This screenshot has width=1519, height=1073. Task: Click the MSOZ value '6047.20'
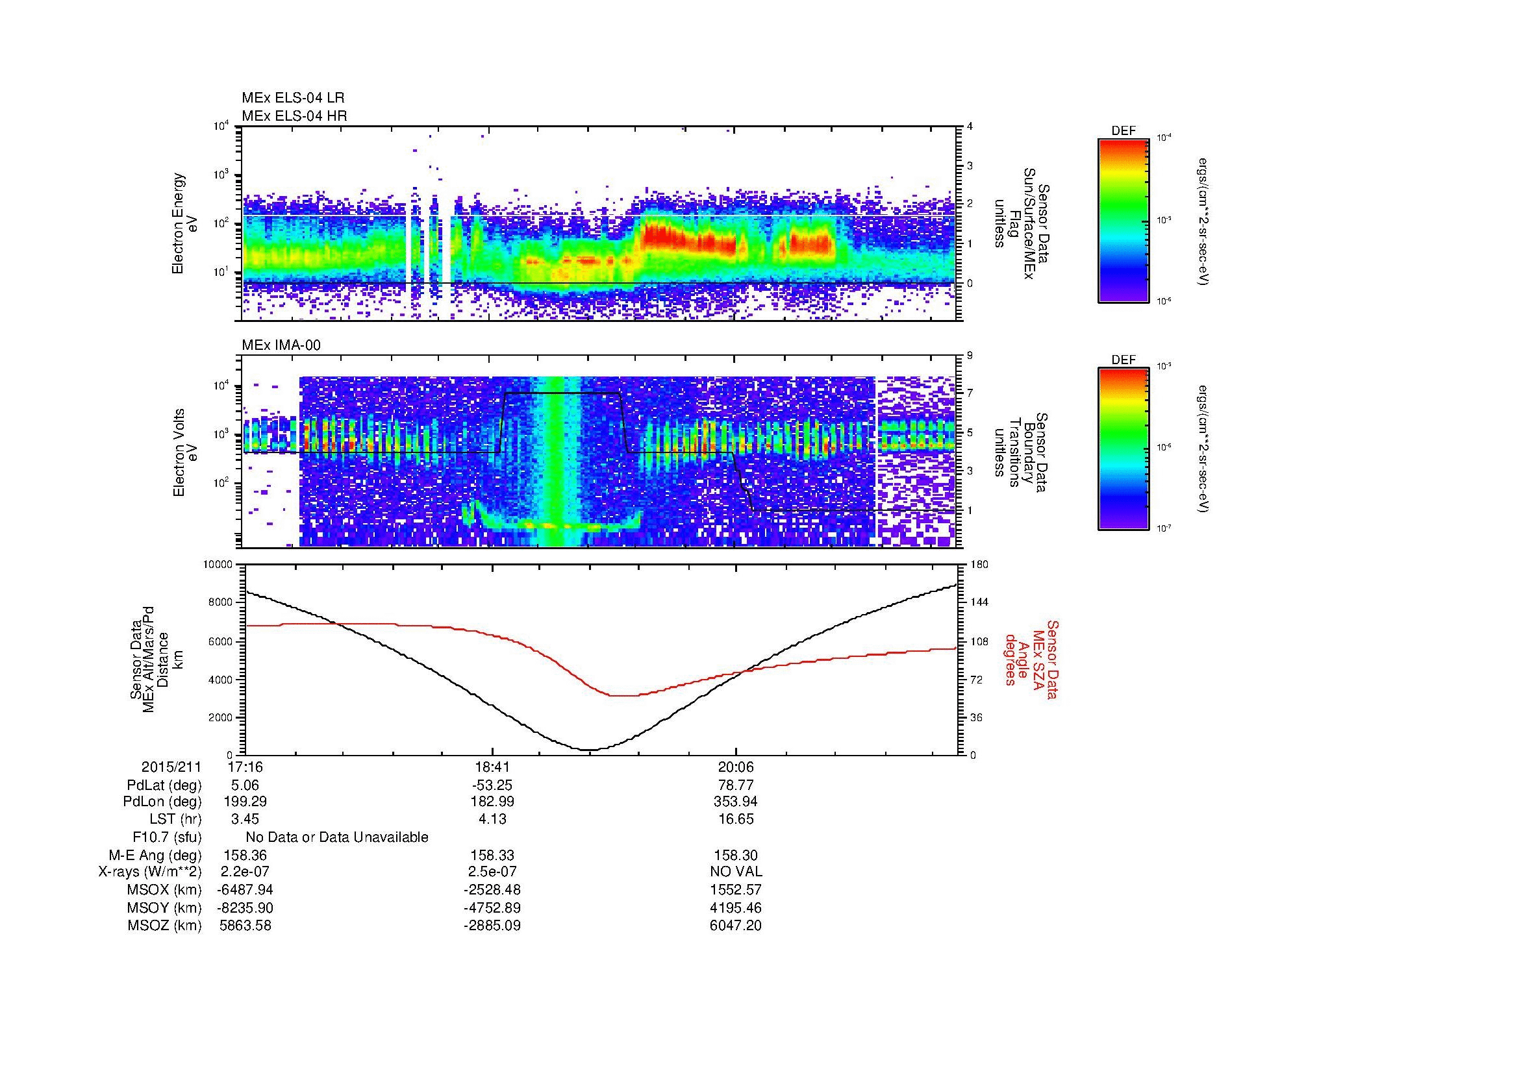[736, 926]
